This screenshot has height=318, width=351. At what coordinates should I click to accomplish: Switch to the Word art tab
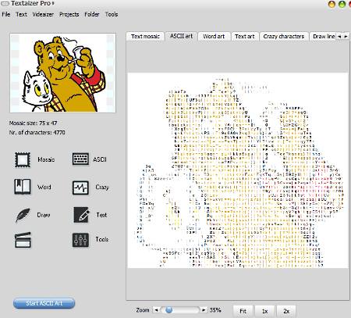pyautogui.click(x=214, y=37)
